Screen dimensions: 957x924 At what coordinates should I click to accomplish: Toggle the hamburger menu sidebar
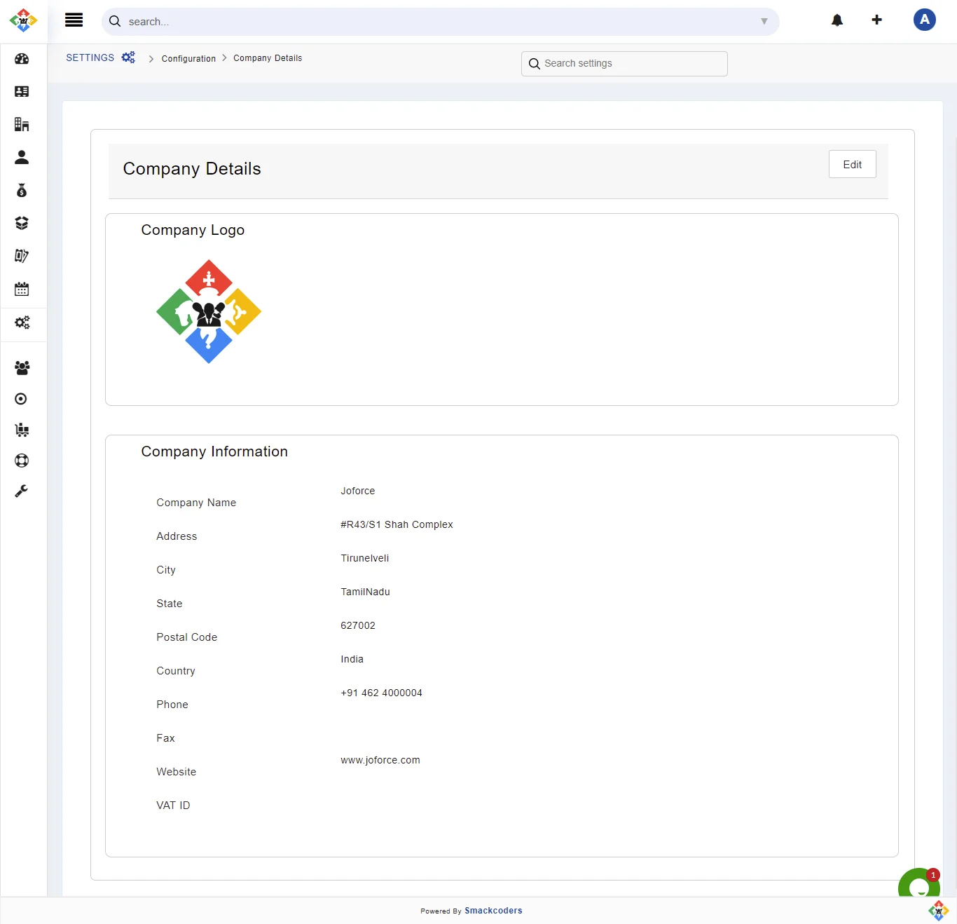click(x=74, y=20)
